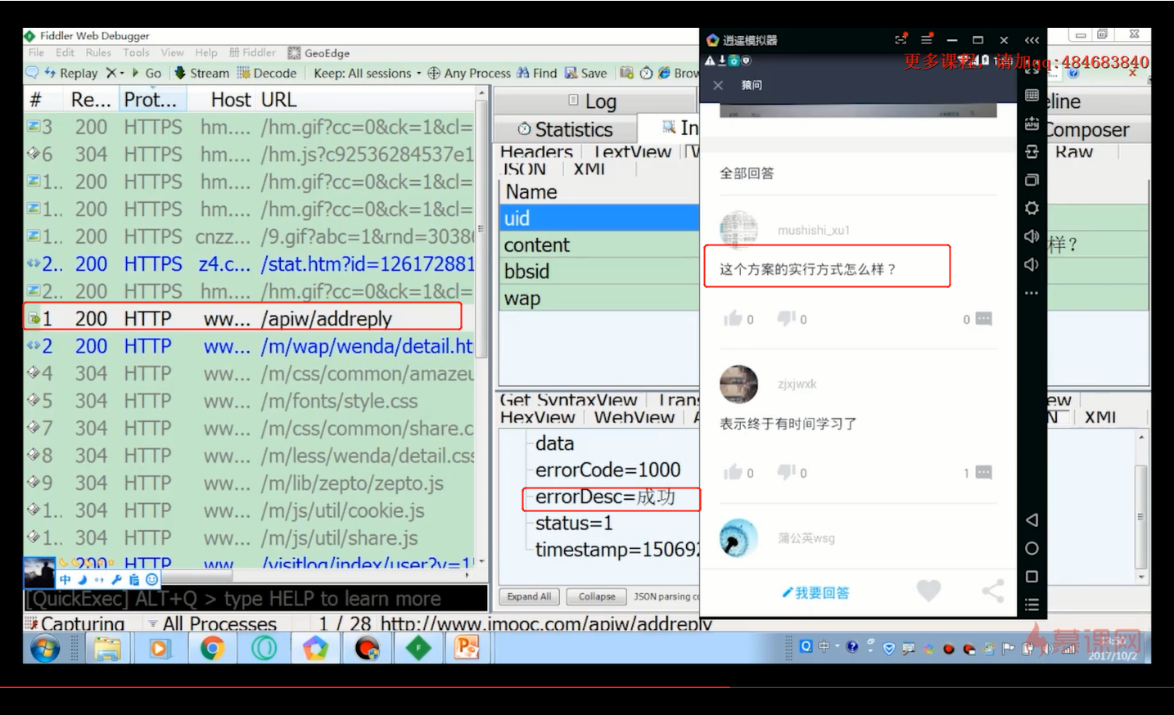Toggle the Decode option in toolbar
The width and height of the screenshot is (1174, 715).
(x=266, y=73)
